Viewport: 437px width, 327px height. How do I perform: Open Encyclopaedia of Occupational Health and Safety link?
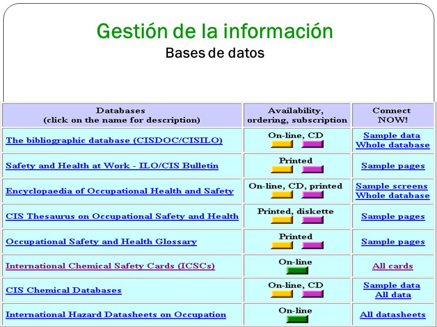point(120,191)
